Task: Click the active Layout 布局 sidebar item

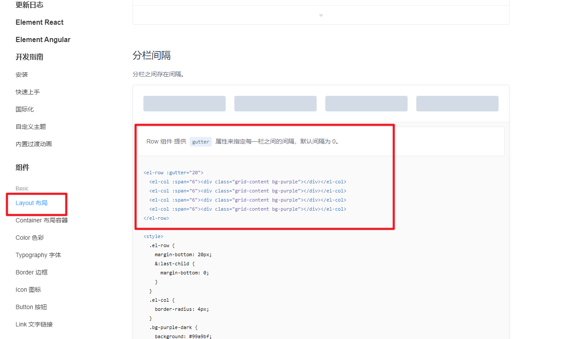Action: (32, 203)
